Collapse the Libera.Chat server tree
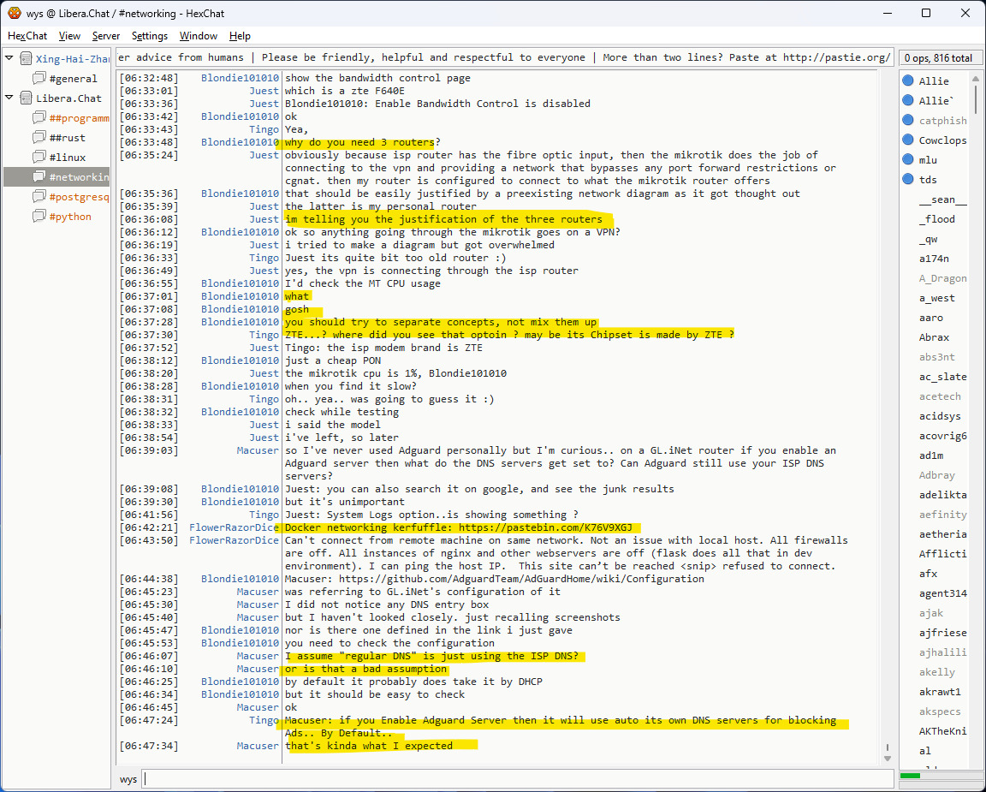The width and height of the screenshot is (986, 792). pos(9,98)
